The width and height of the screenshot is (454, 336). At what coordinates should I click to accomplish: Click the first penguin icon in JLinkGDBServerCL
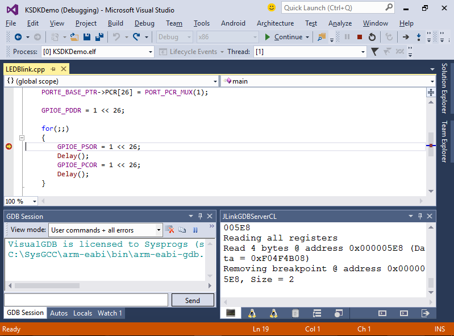point(252,313)
